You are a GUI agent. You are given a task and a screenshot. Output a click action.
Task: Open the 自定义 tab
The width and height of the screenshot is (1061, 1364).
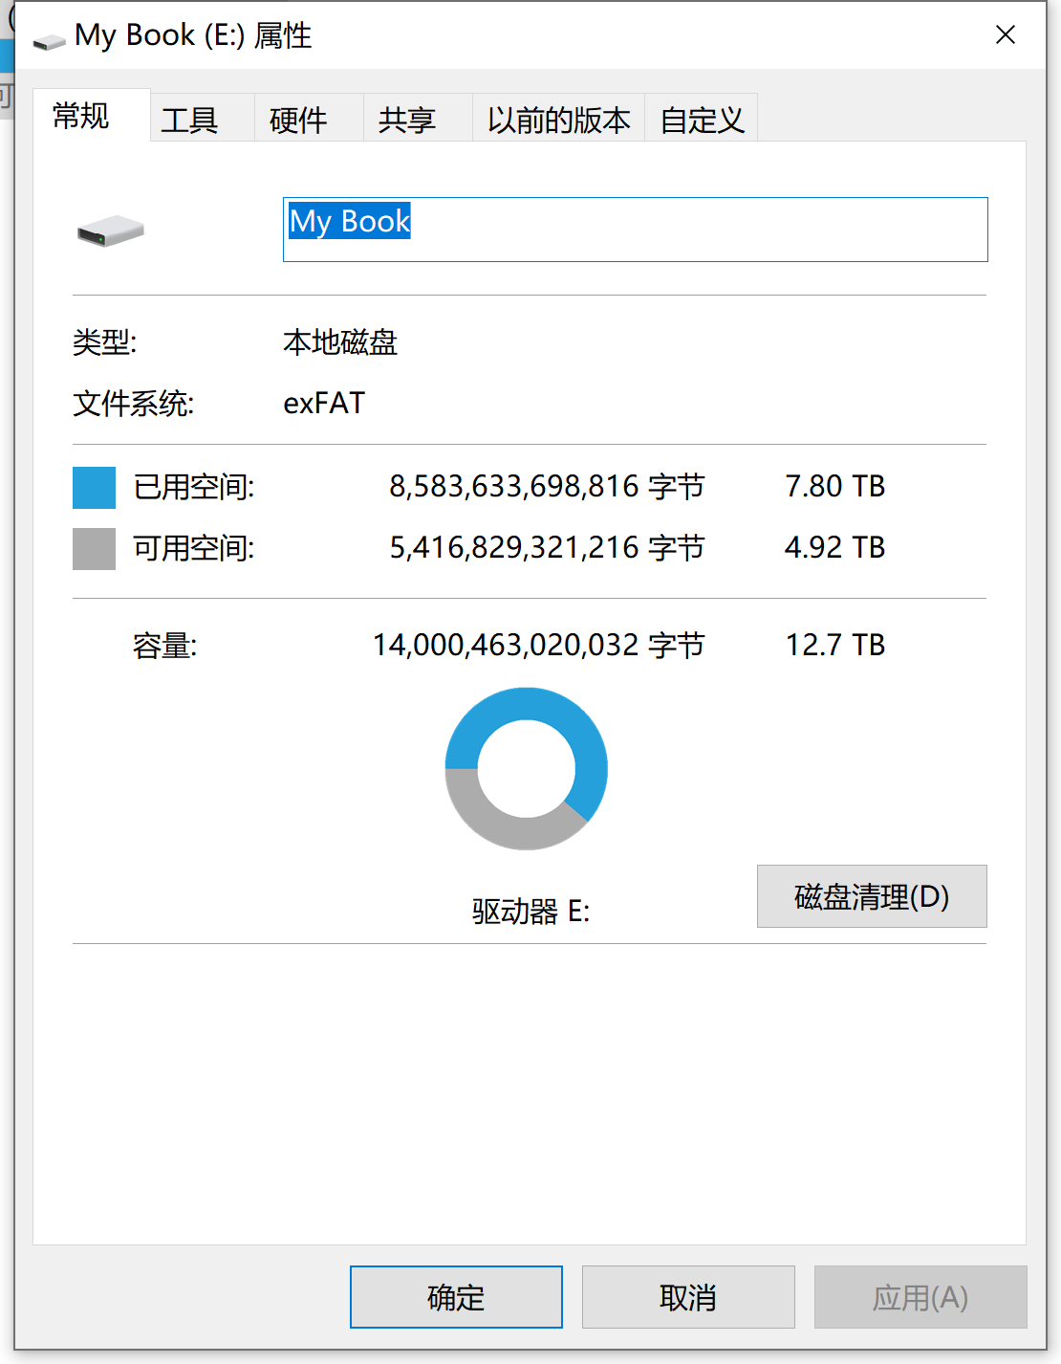[x=701, y=117]
